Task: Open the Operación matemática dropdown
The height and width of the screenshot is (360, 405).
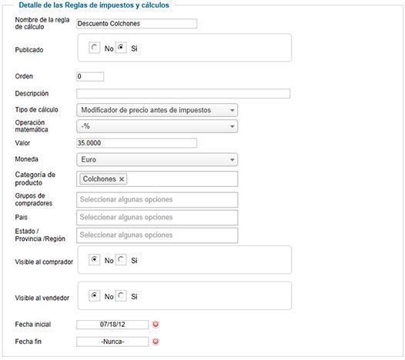Action: point(157,126)
